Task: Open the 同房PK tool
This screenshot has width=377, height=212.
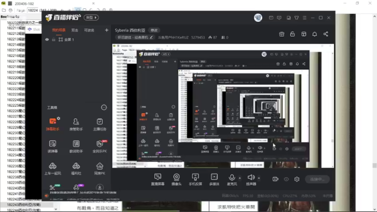Action: coord(99,169)
